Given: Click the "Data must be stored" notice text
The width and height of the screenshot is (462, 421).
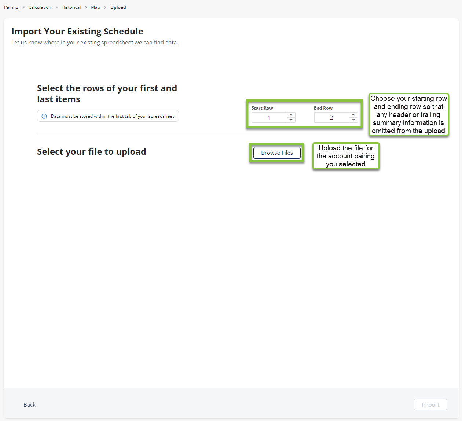Looking at the screenshot, I should point(112,116).
